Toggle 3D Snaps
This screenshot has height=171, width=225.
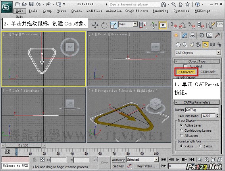(174, 25)
